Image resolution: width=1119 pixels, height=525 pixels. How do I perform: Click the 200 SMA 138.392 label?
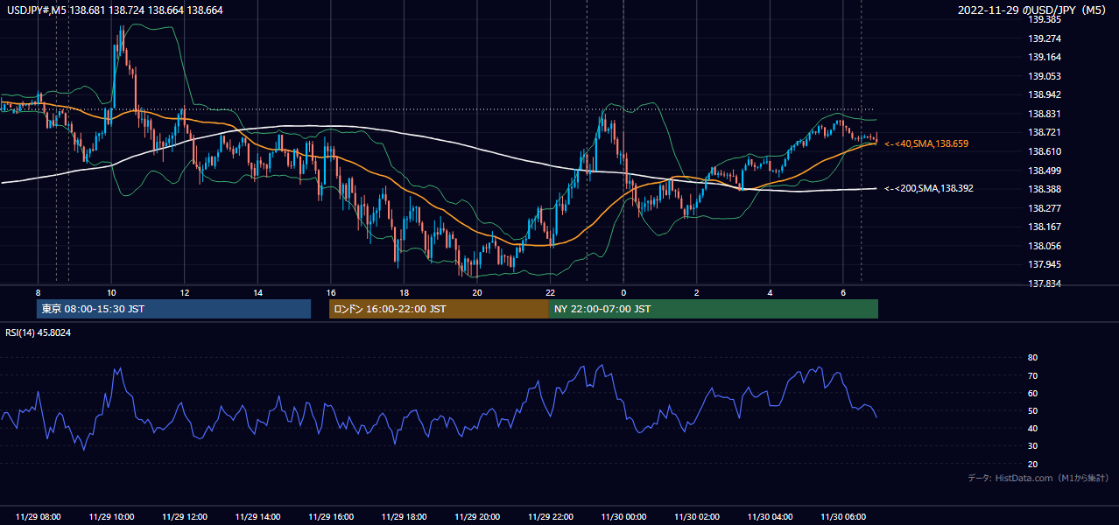[x=928, y=188]
